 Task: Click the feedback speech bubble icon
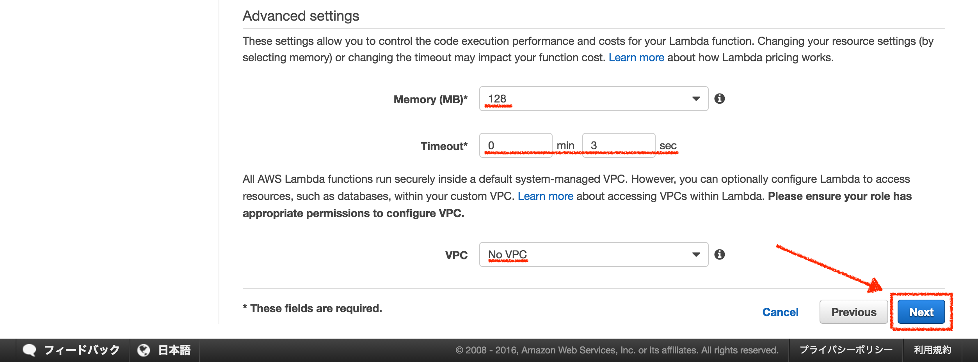point(29,350)
